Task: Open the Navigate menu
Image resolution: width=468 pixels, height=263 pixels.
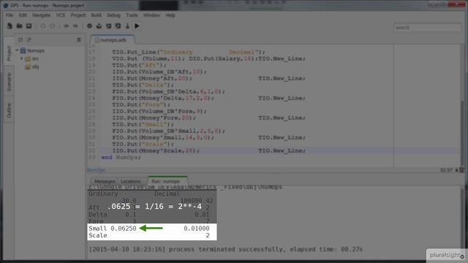Action: click(41, 15)
